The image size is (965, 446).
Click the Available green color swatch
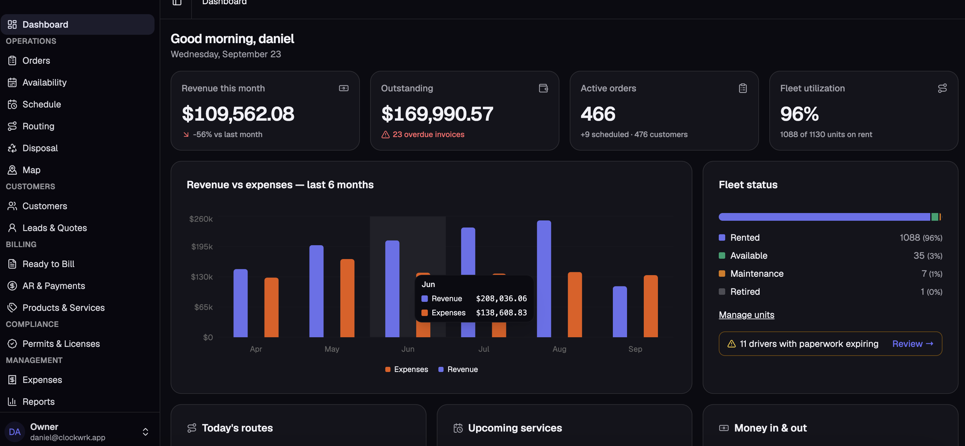pyautogui.click(x=722, y=256)
